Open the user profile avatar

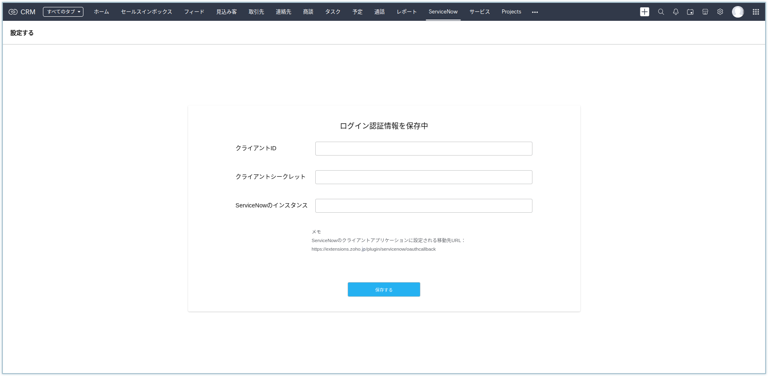(738, 12)
